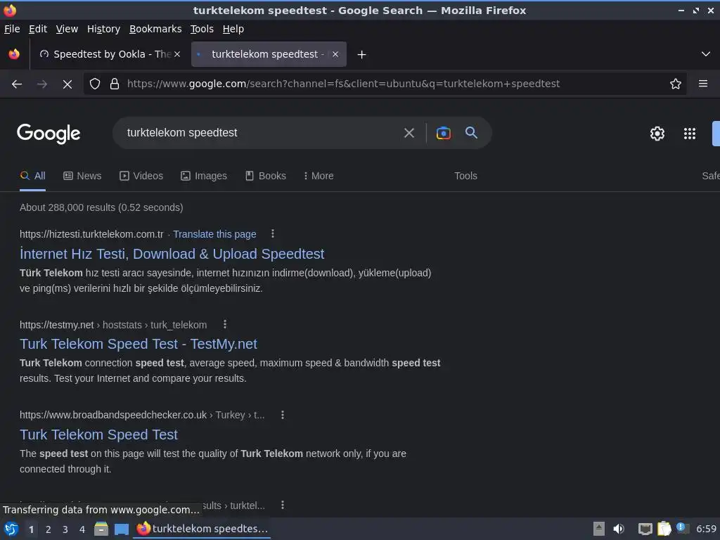Submit search with magnifier icon

471,133
